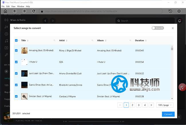The width and height of the screenshot is (186, 125).
Task: Sort by Album arrows
Action: [x=106, y=40]
